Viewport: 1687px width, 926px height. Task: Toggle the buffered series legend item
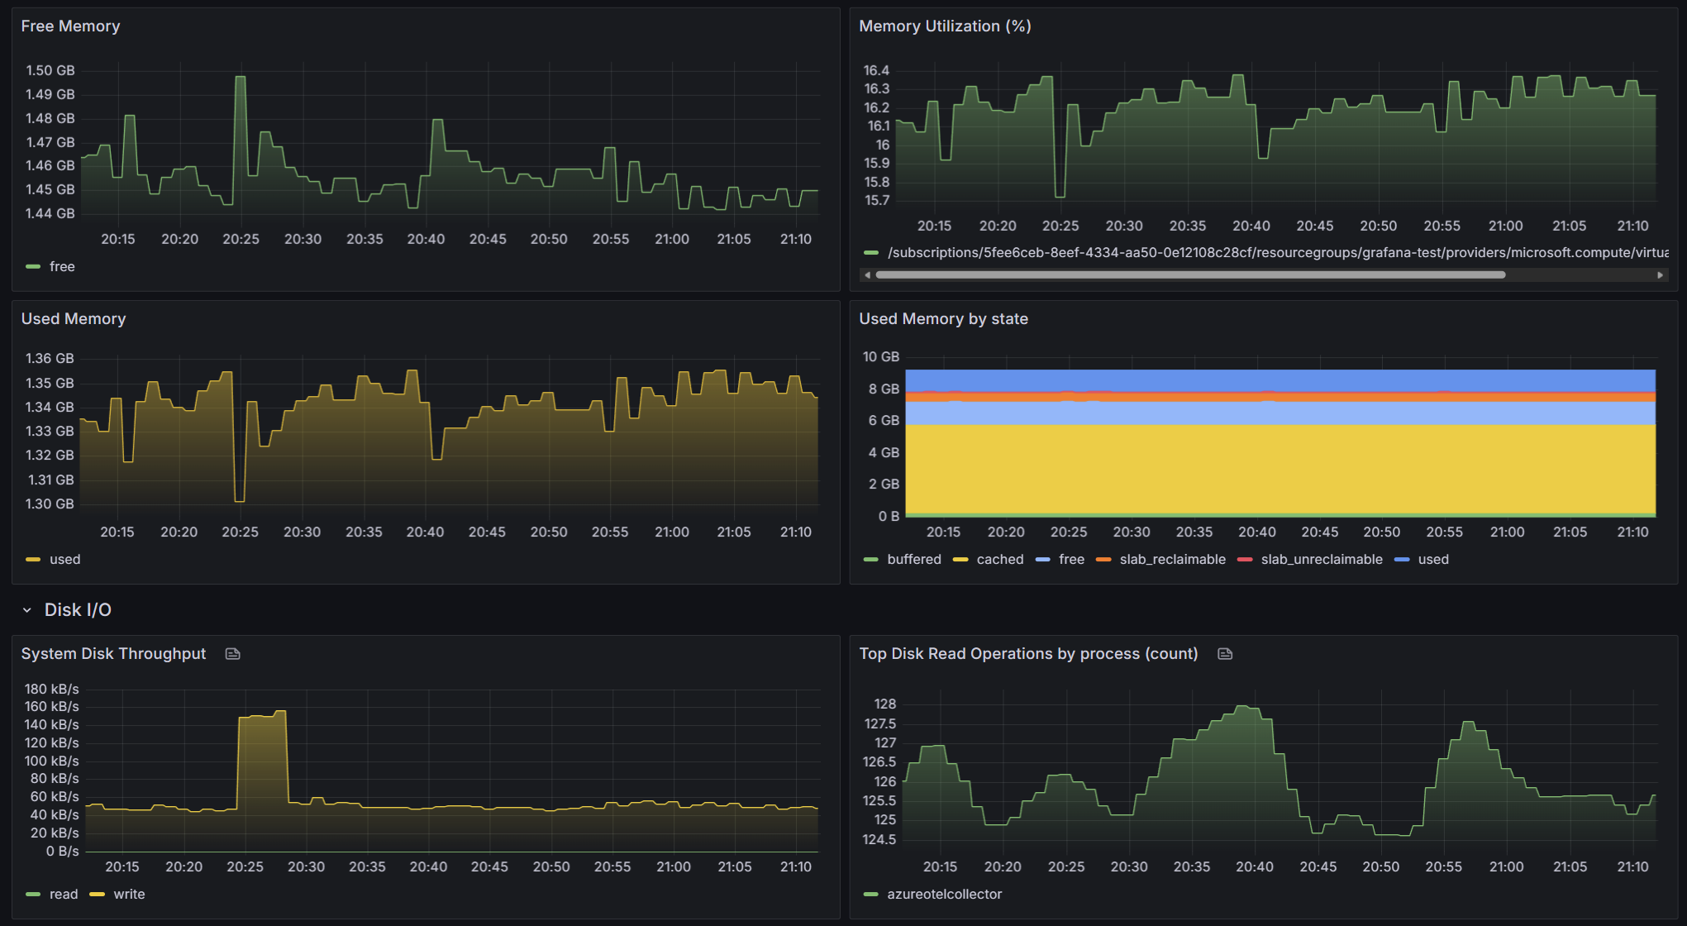913,560
